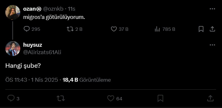
Task: Retweet ozan's migros tweet
Action: point(74,29)
